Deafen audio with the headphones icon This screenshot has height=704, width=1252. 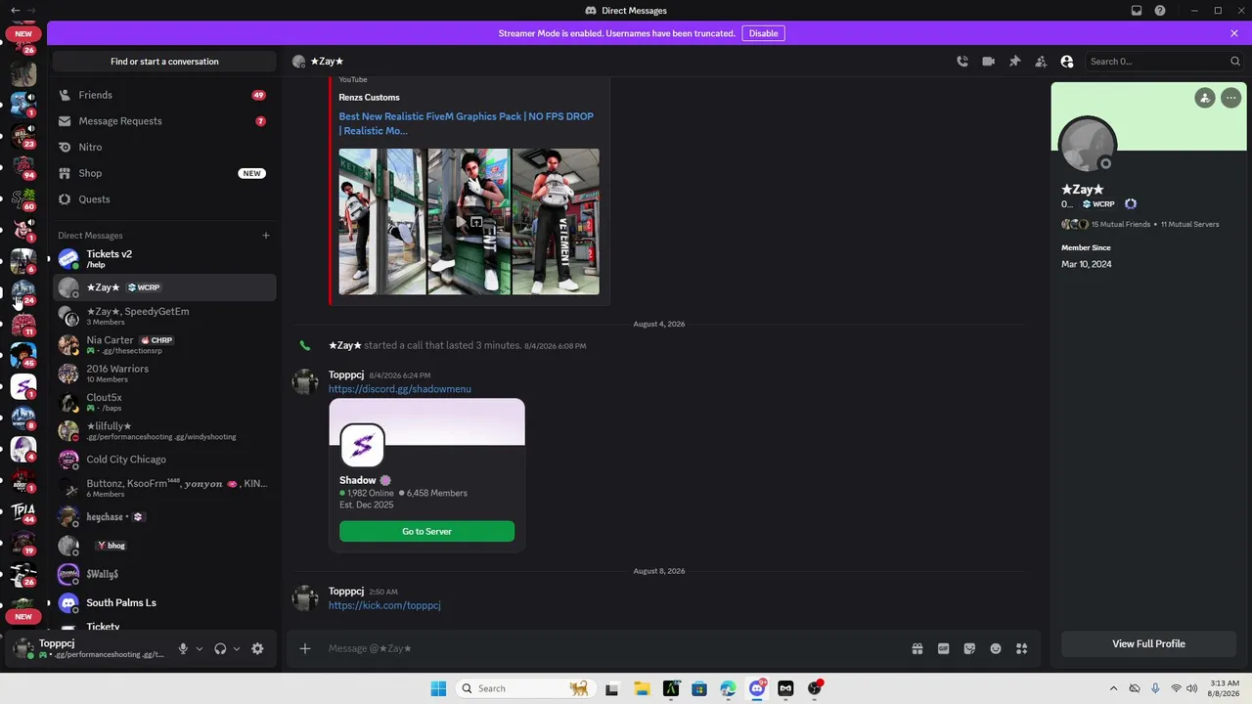click(x=220, y=648)
